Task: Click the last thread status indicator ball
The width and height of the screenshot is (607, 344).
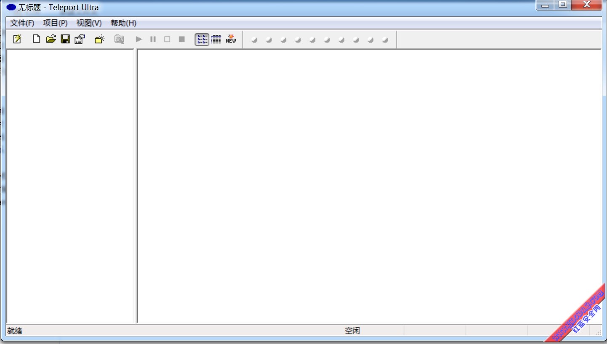Action: [x=385, y=40]
